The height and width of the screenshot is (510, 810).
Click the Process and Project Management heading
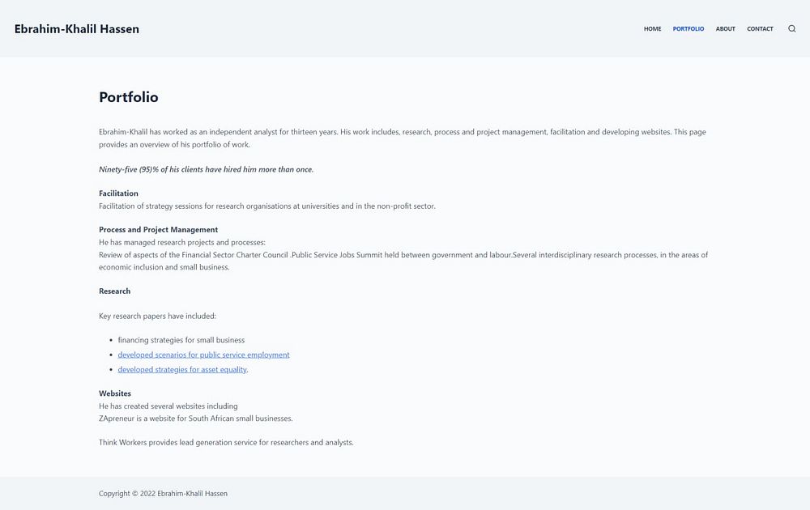[158, 230]
